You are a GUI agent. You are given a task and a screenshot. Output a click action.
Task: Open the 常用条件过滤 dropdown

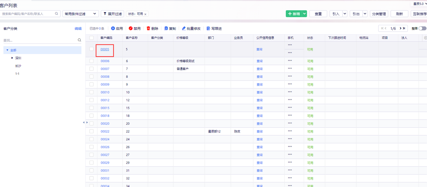(81, 14)
